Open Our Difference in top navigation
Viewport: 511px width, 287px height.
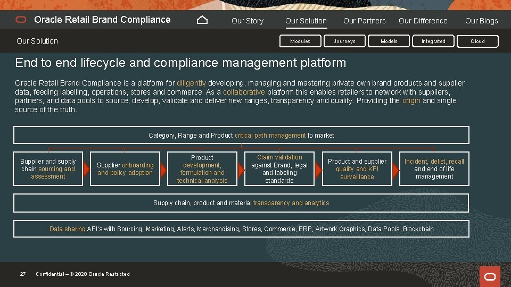point(423,21)
